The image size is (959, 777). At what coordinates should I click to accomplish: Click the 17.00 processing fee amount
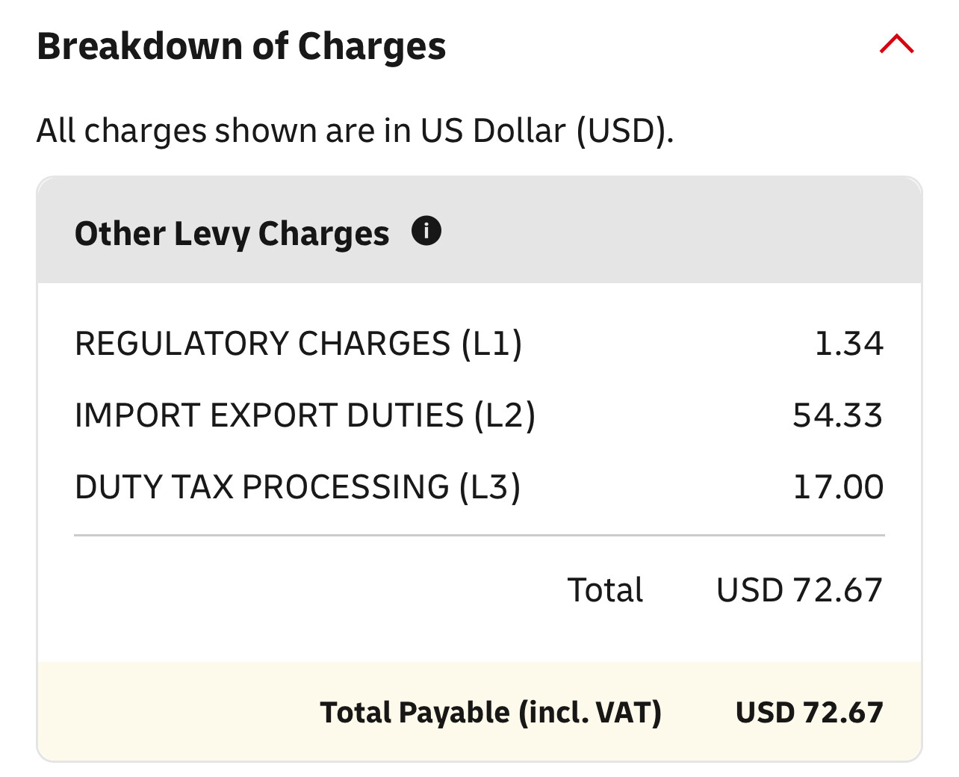[x=838, y=487]
